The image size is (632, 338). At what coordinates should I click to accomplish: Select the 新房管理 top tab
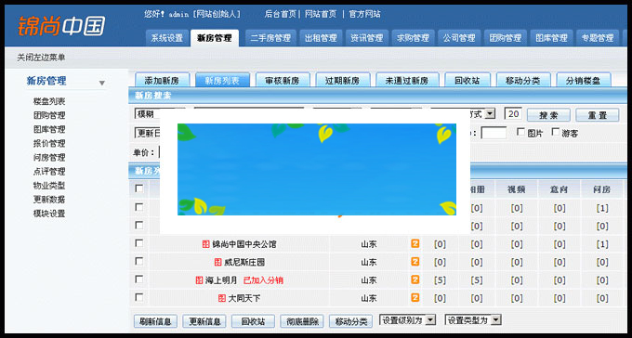pos(215,38)
